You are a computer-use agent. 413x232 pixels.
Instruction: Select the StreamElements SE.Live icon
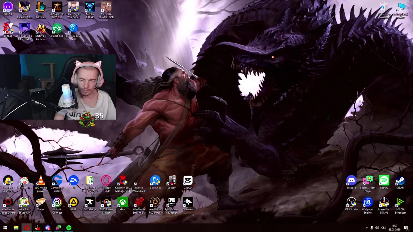384,206
